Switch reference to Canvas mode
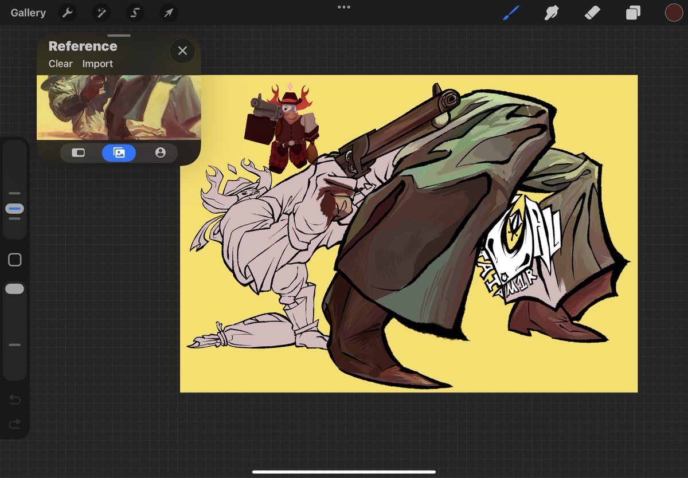 78,153
